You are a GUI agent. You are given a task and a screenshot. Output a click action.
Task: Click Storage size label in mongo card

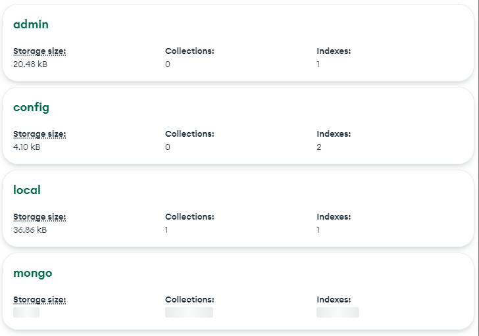click(x=39, y=300)
